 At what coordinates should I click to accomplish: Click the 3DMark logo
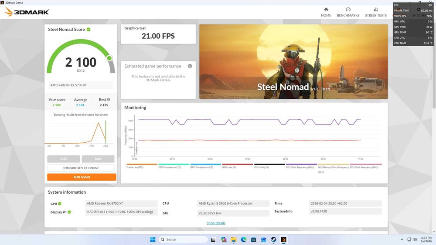tap(27, 12)
